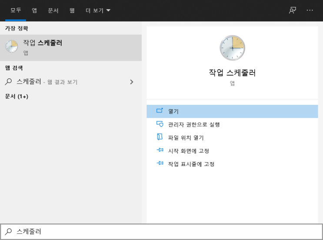The height and width of the screenshot is (240, 323).
Task: Click the clock icon in best match
Action: 12,47
